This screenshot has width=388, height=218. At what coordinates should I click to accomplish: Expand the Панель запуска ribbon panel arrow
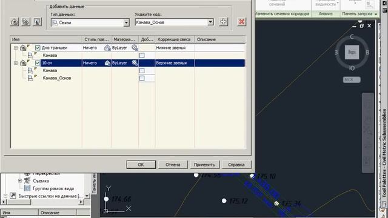[376, 14]
